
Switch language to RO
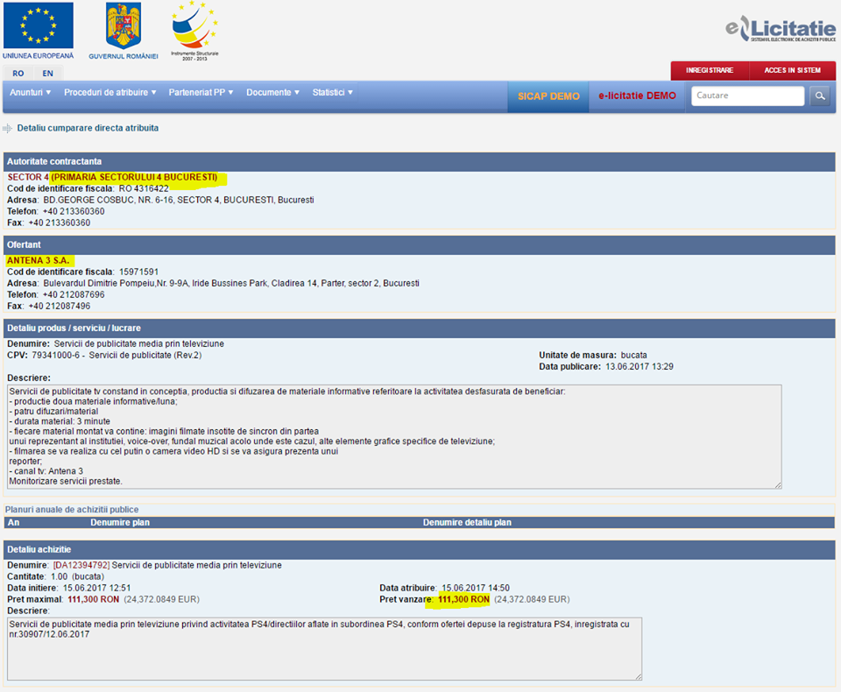tap(18, 74)
